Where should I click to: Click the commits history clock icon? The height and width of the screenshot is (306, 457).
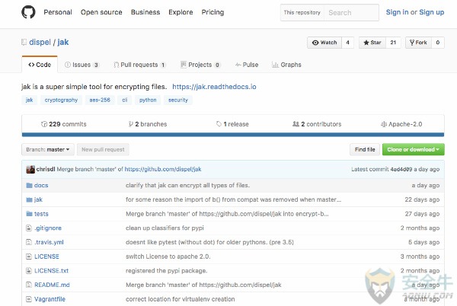[x=44, y=124]
